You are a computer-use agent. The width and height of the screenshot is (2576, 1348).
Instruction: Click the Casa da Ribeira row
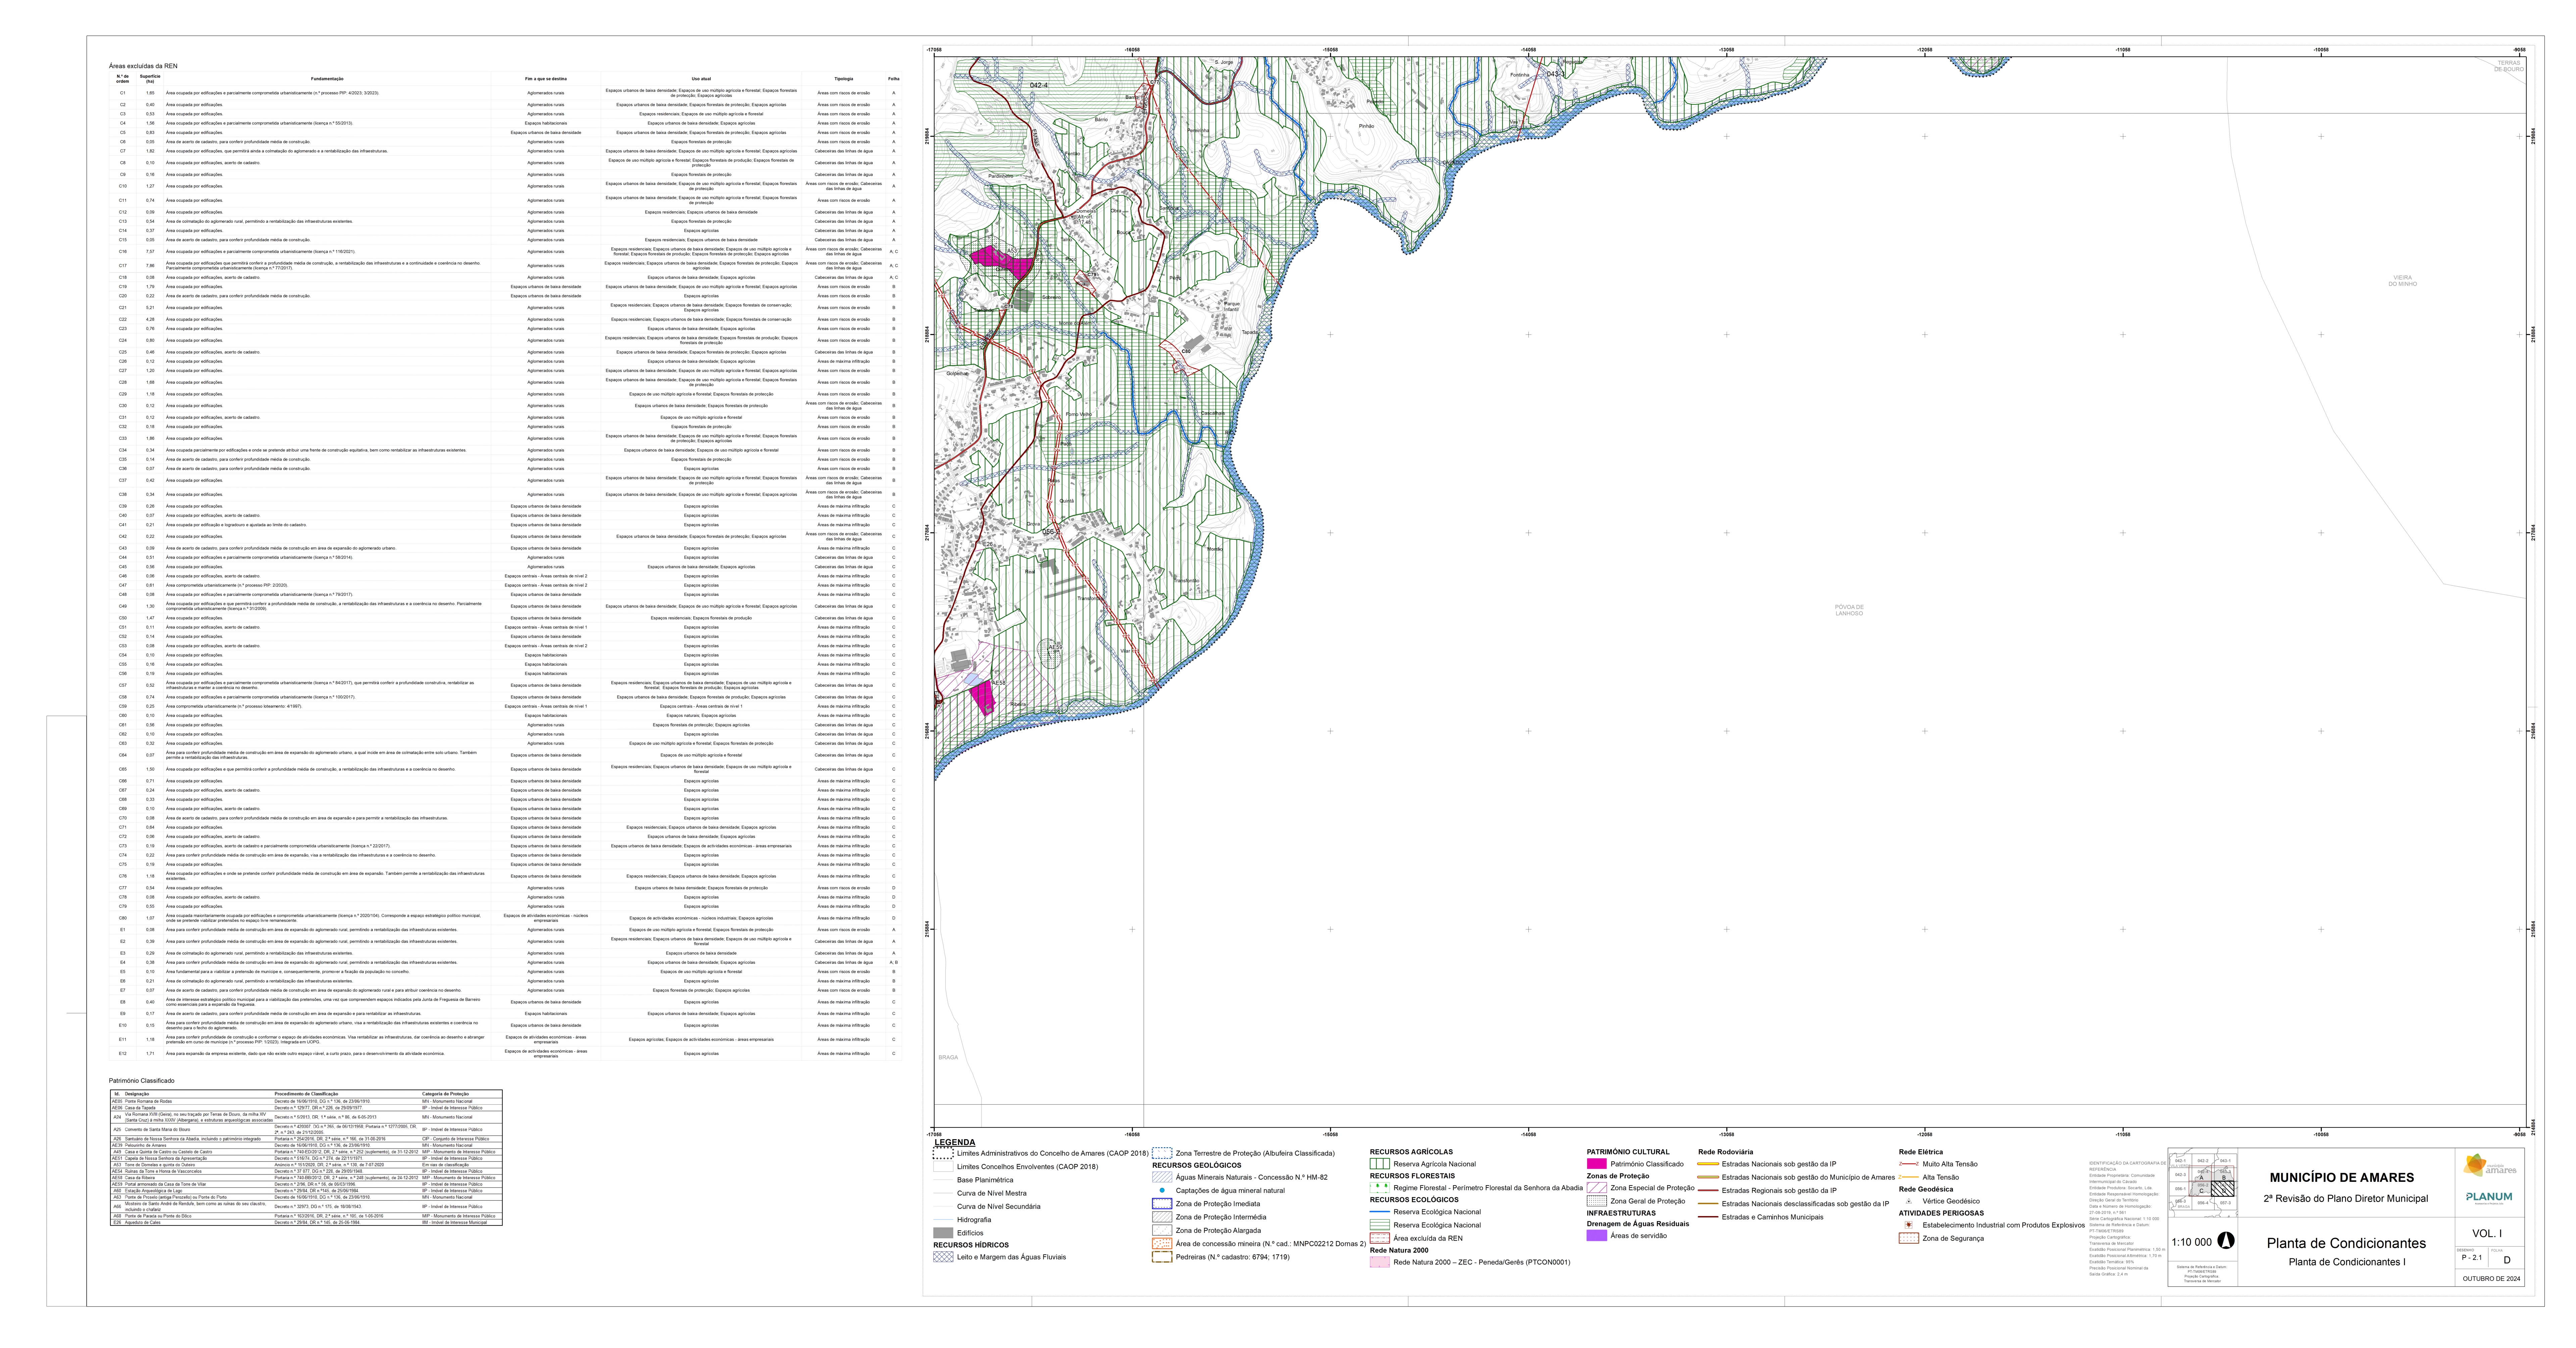pos(306,1178)
